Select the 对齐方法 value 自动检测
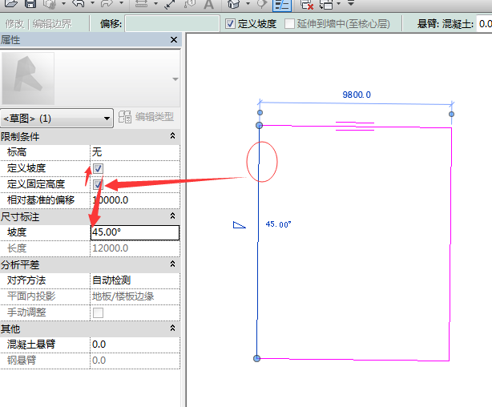 [x=134, y=280]
